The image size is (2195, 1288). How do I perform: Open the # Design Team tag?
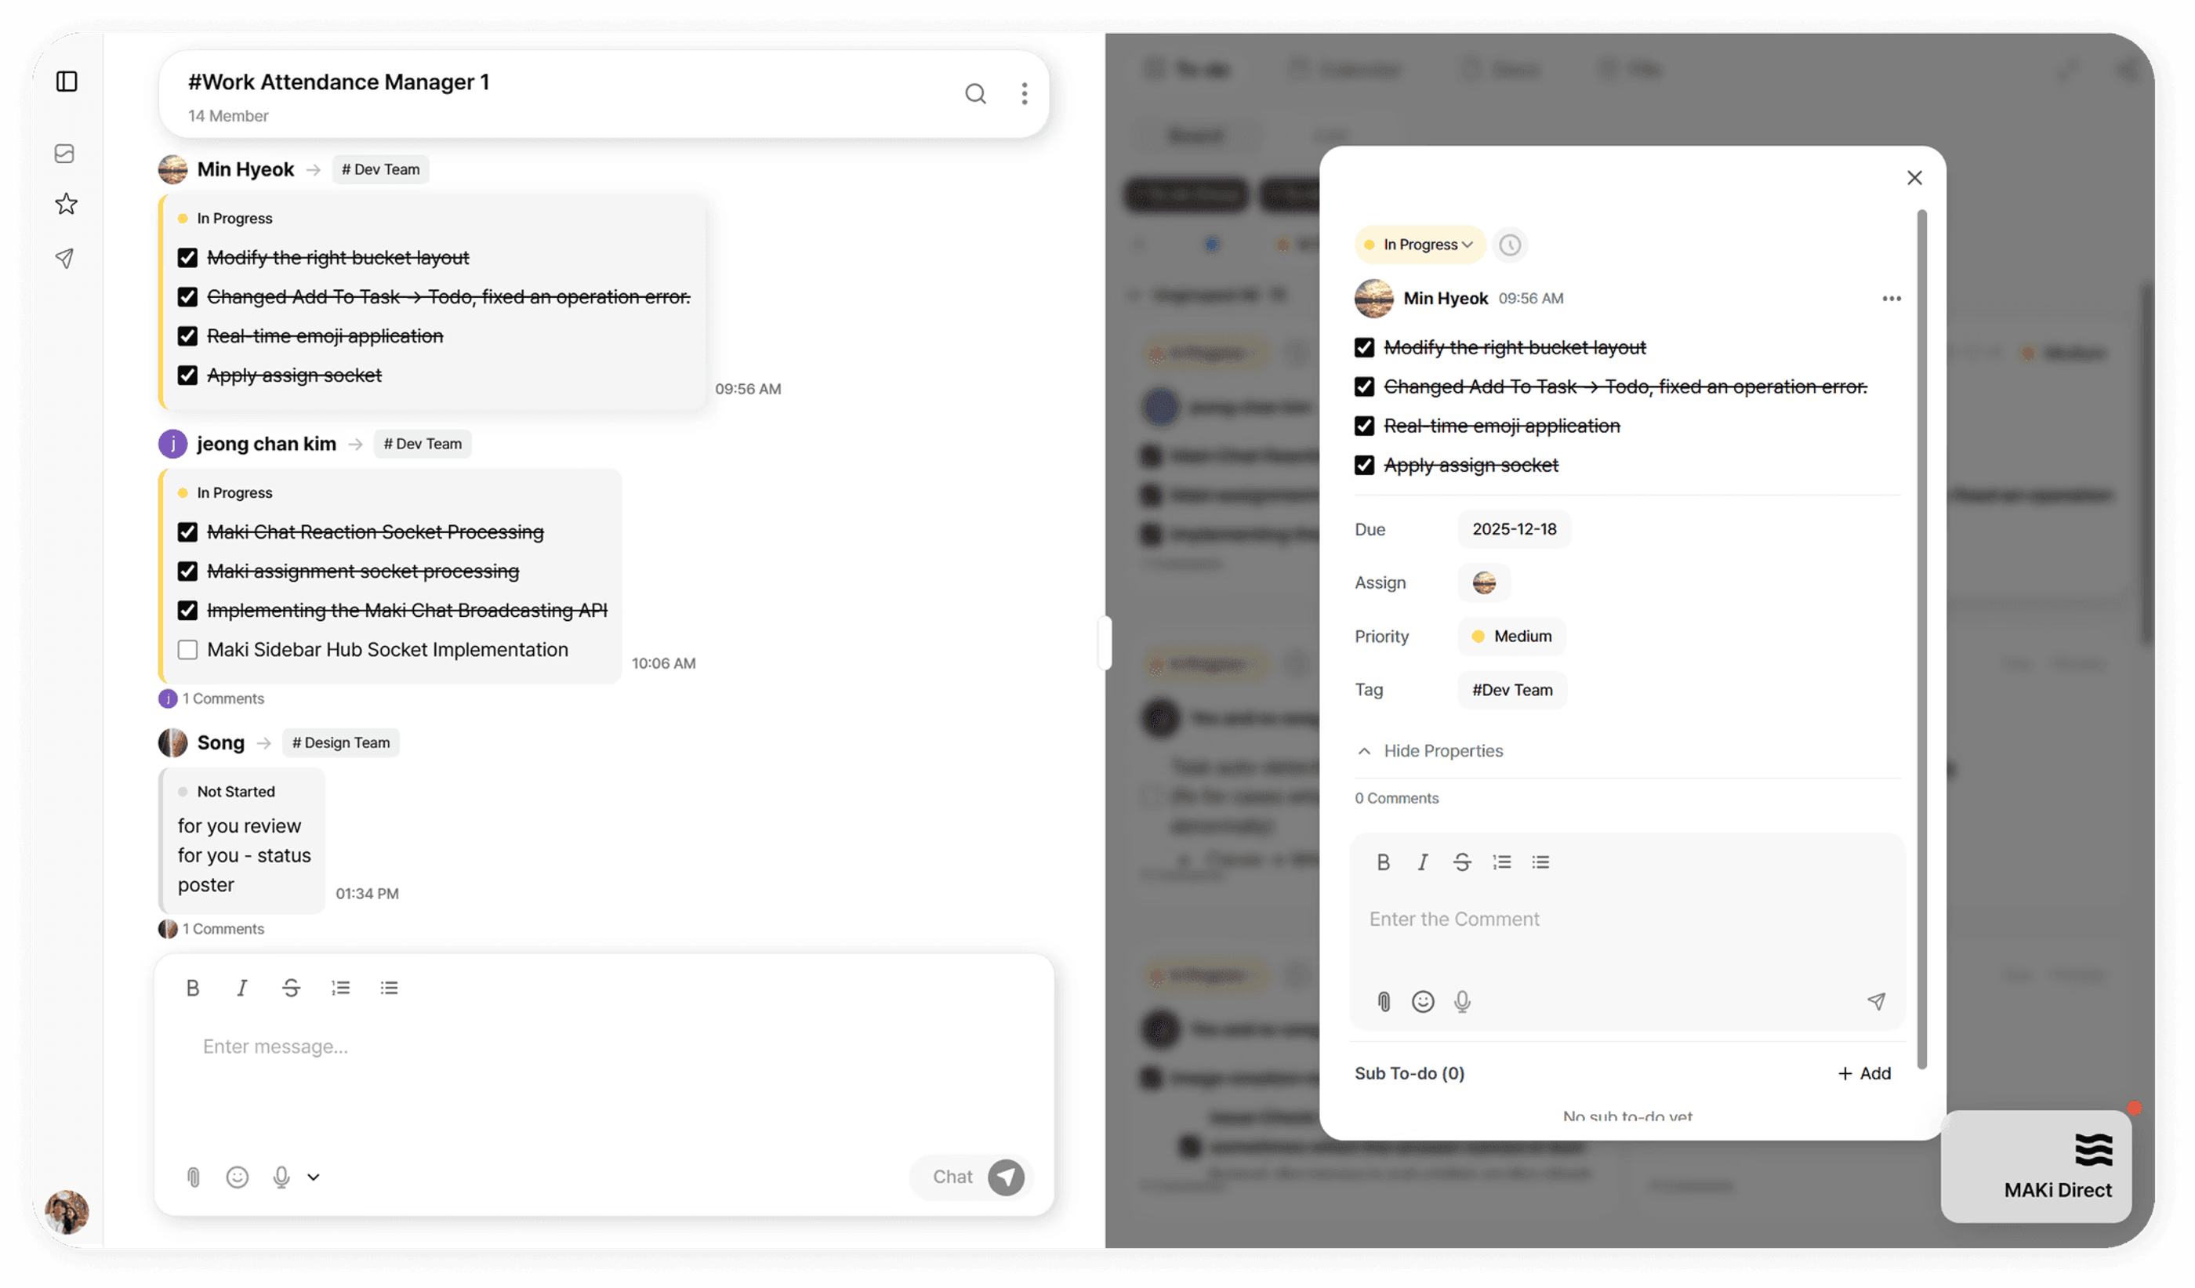click(340, 743)
